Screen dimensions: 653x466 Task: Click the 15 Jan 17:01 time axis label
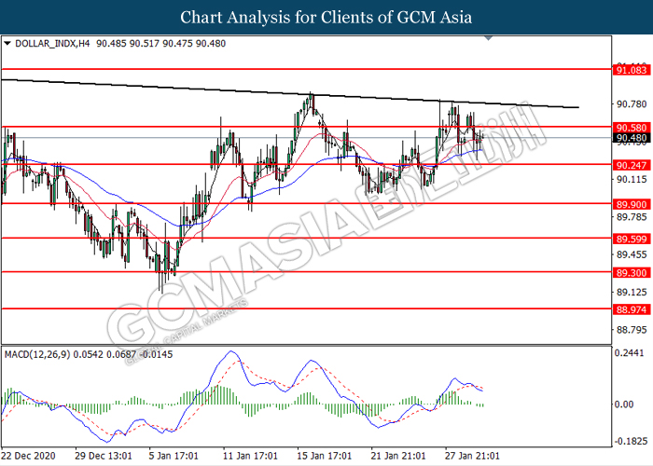(324, 456)
